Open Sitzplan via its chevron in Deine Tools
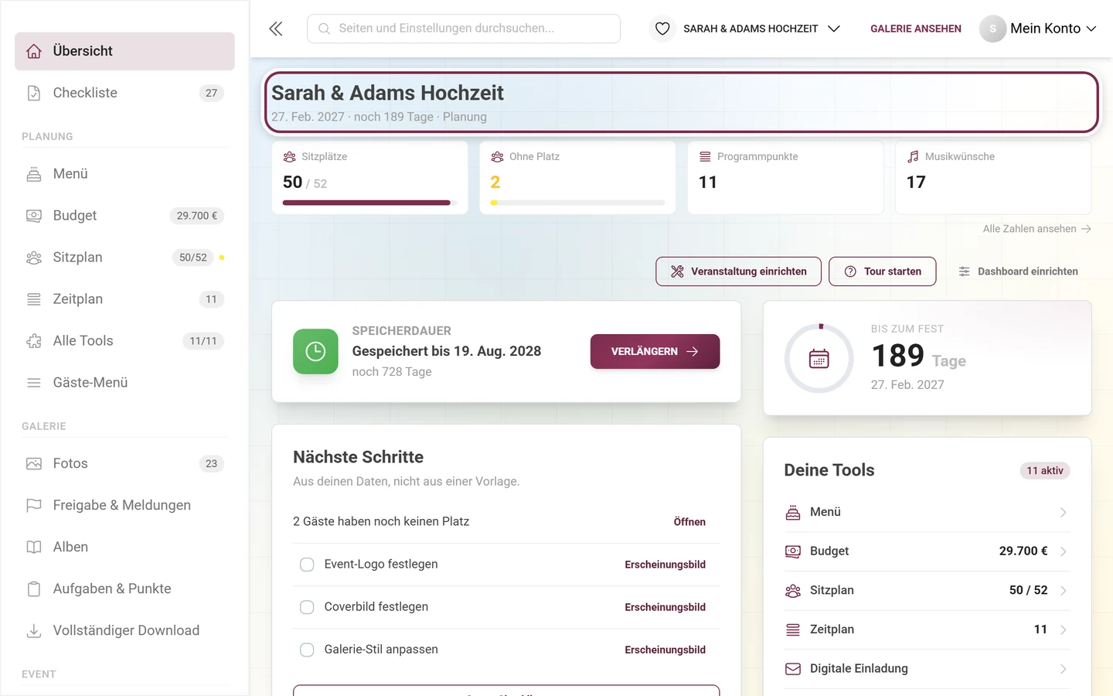Image resolution: width=1113 pixels, height=696 pixels. pyautogui.click(x=1063, y=591)
